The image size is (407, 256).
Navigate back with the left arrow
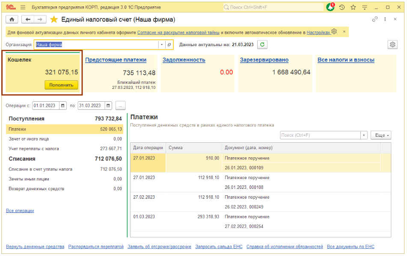coord(28,20)
